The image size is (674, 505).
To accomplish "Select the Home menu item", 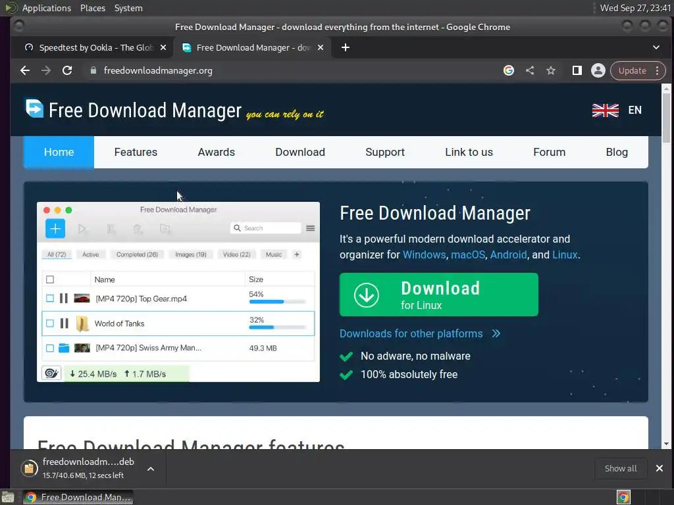I will [x=59, y=152].
